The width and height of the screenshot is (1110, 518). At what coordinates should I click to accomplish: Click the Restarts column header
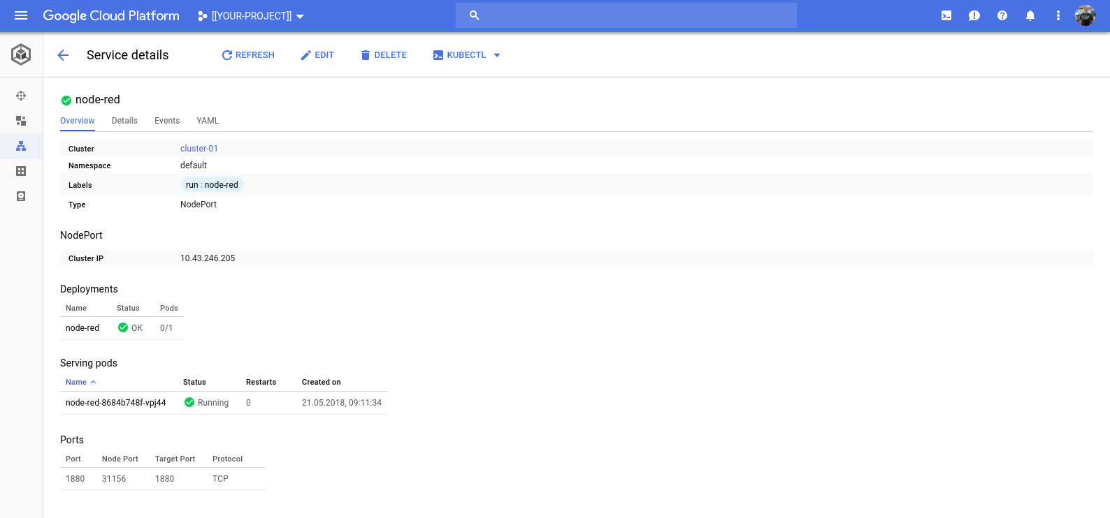pos(261,383)
